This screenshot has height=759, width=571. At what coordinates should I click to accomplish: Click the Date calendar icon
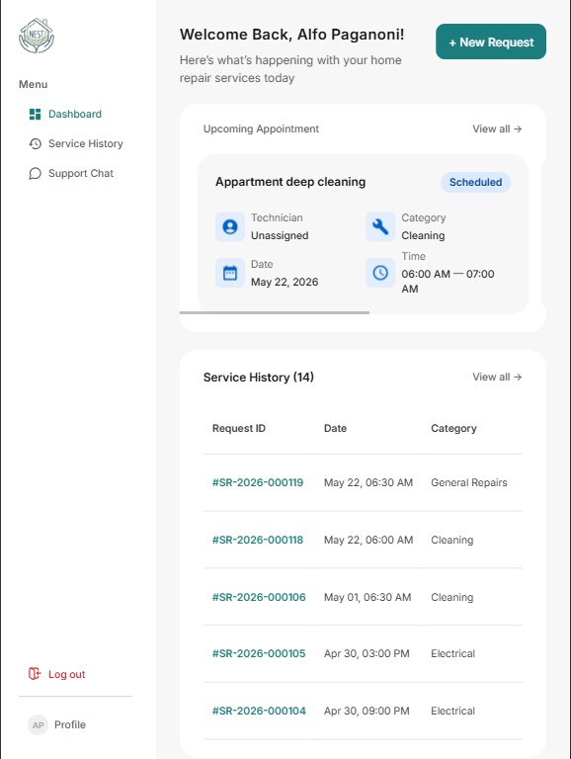pyautogui.click(x=230, y=273)
